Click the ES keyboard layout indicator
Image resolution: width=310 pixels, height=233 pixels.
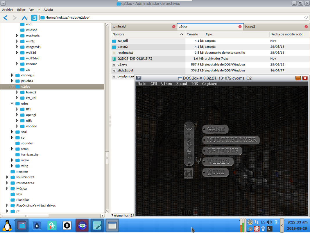point(263,222)
